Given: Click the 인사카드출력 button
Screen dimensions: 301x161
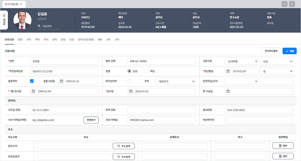Looking at the screenshot, I should [x=271, y=51].
